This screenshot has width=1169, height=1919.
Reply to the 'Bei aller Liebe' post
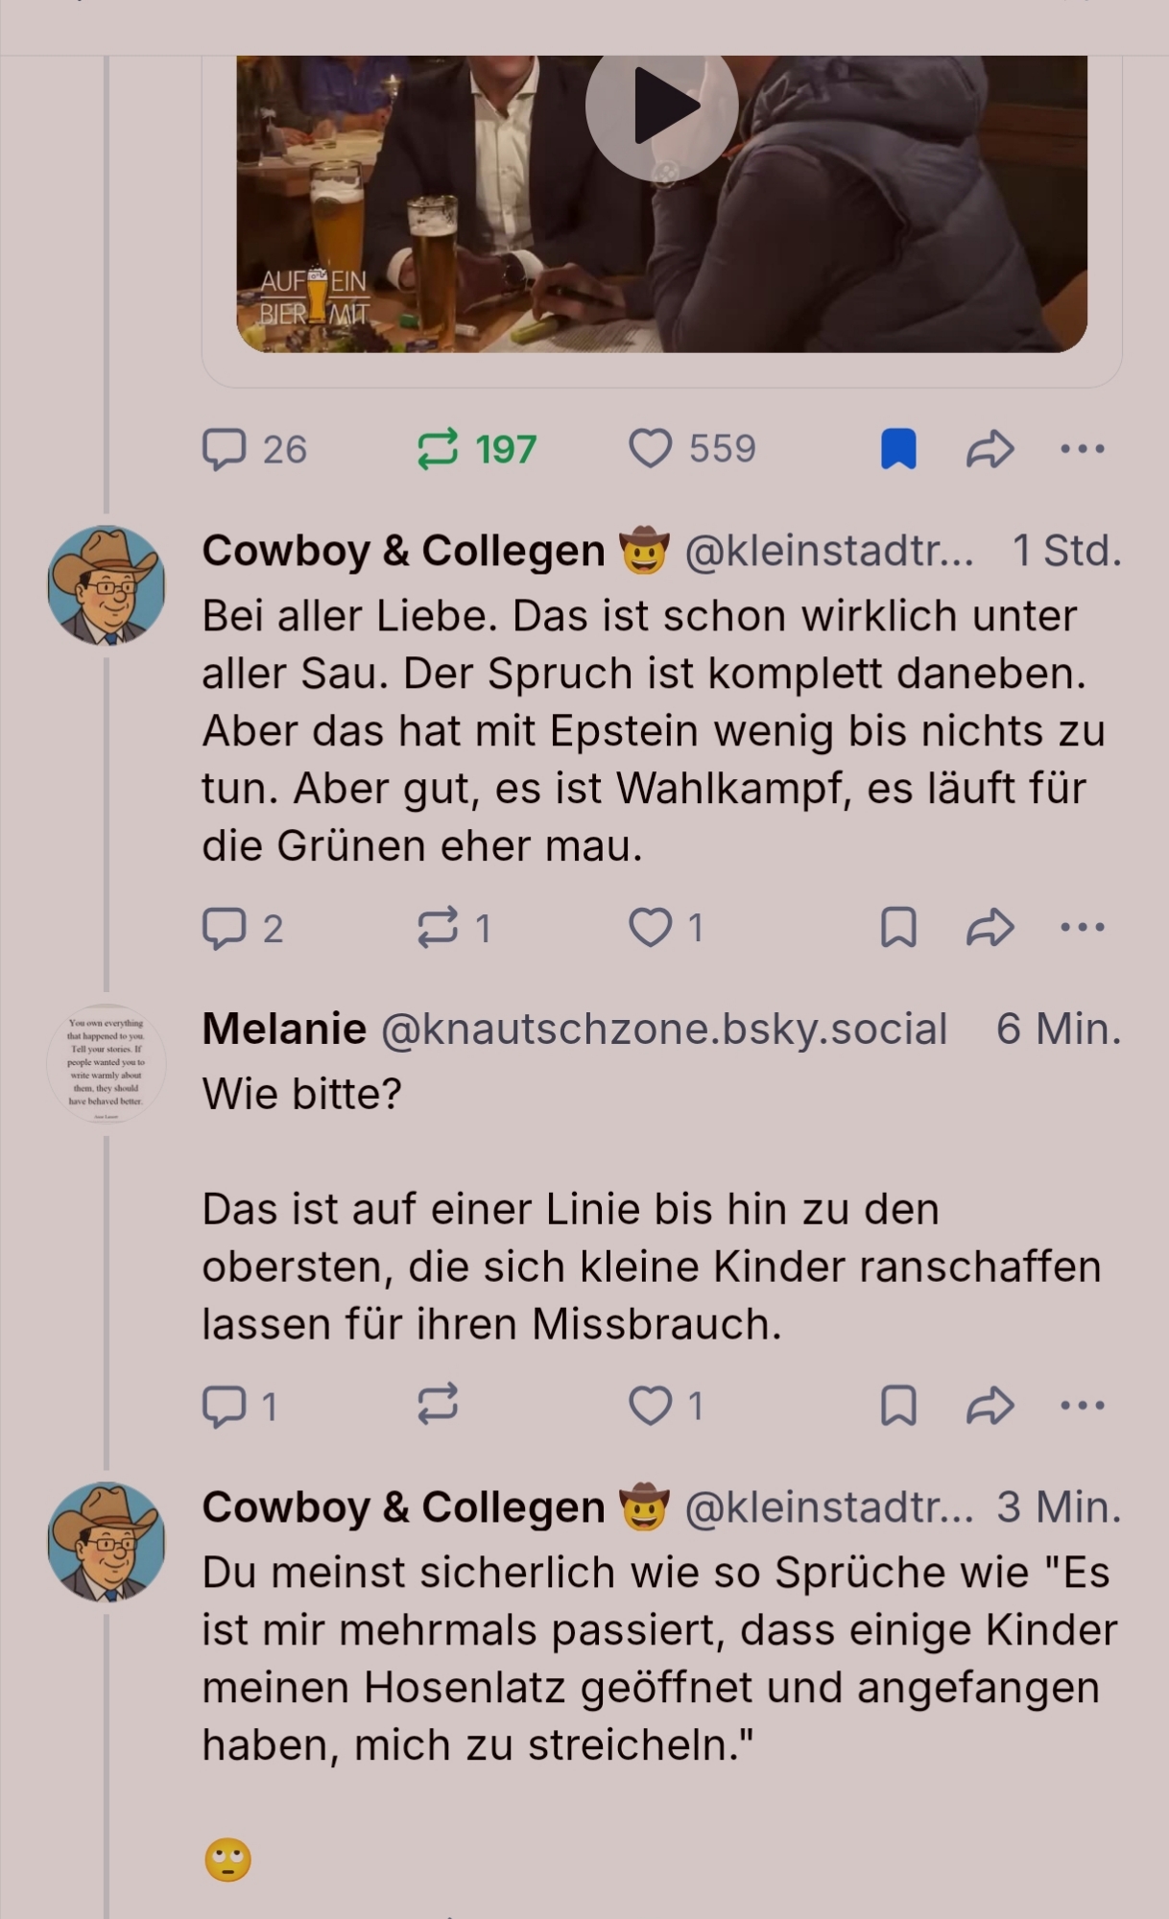(225, 928)
